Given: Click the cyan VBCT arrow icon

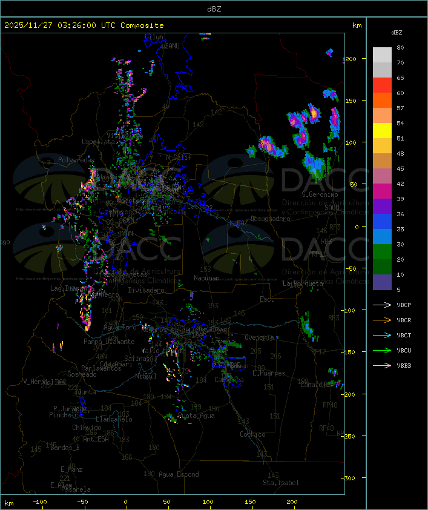Looking at the screenshot, I should tap(382, 335).
